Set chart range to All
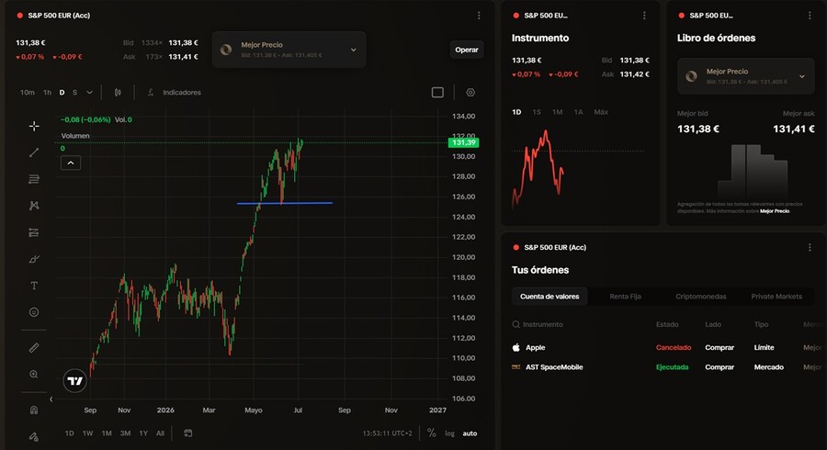 [x=160, y=433]
